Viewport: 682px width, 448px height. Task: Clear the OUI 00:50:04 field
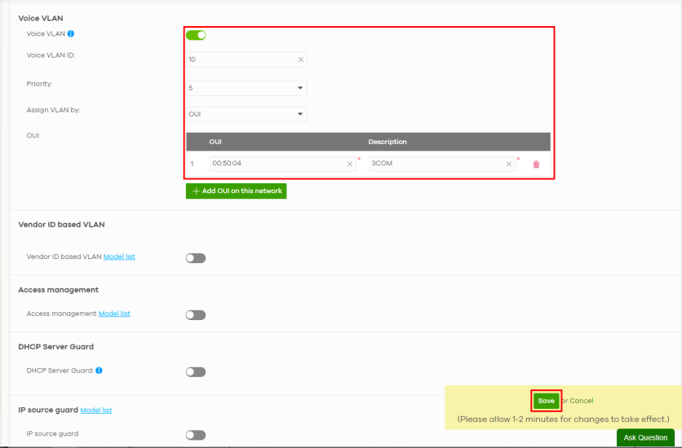(x=350, y=164)
